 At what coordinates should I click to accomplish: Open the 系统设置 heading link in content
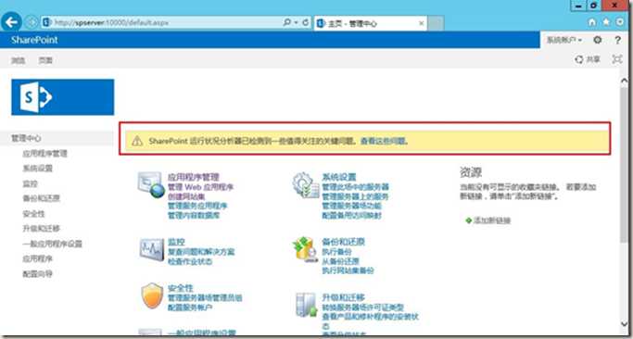[339, 177]
